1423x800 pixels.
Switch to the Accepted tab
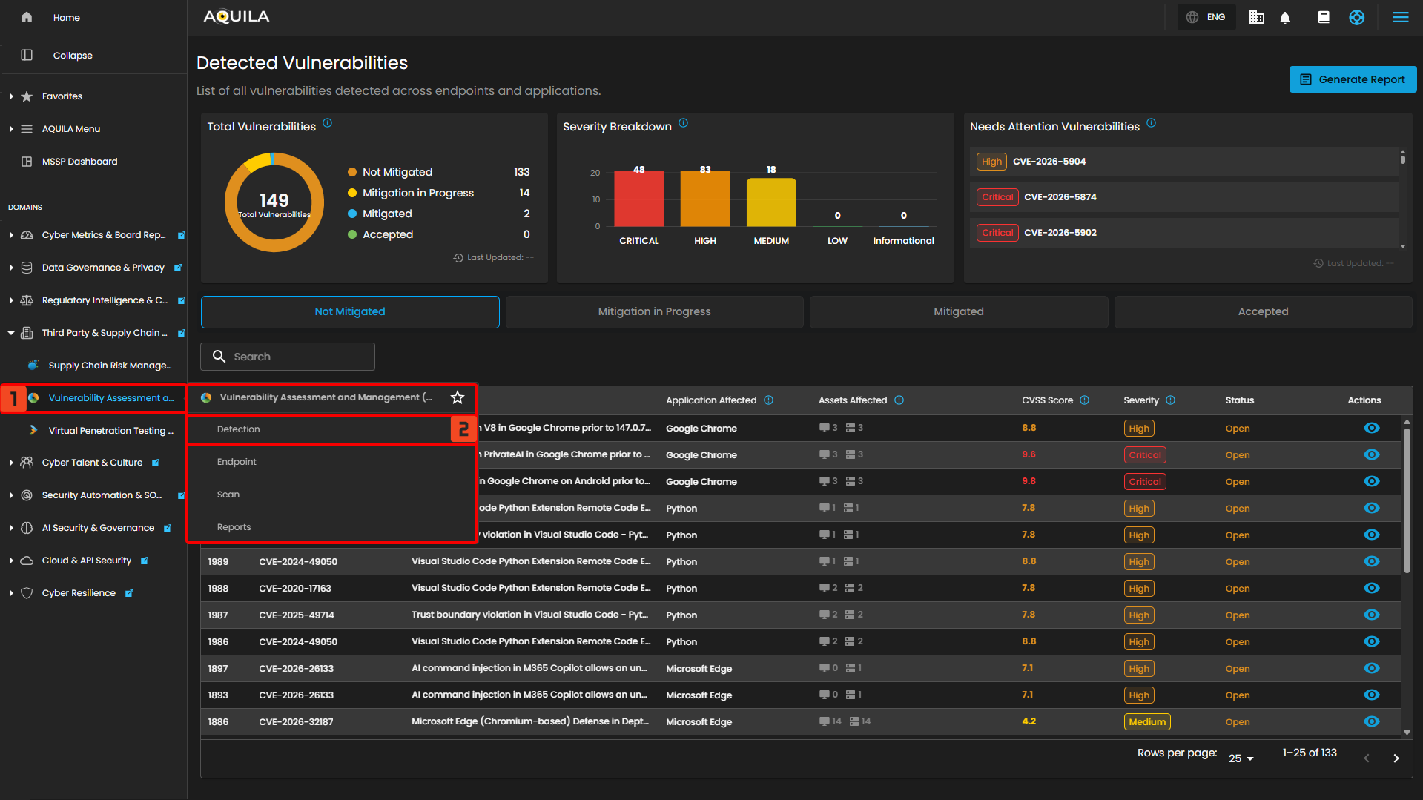(1264, 312)
